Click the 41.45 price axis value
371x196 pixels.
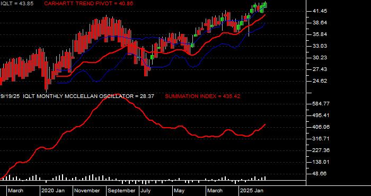tap(320, 11)
